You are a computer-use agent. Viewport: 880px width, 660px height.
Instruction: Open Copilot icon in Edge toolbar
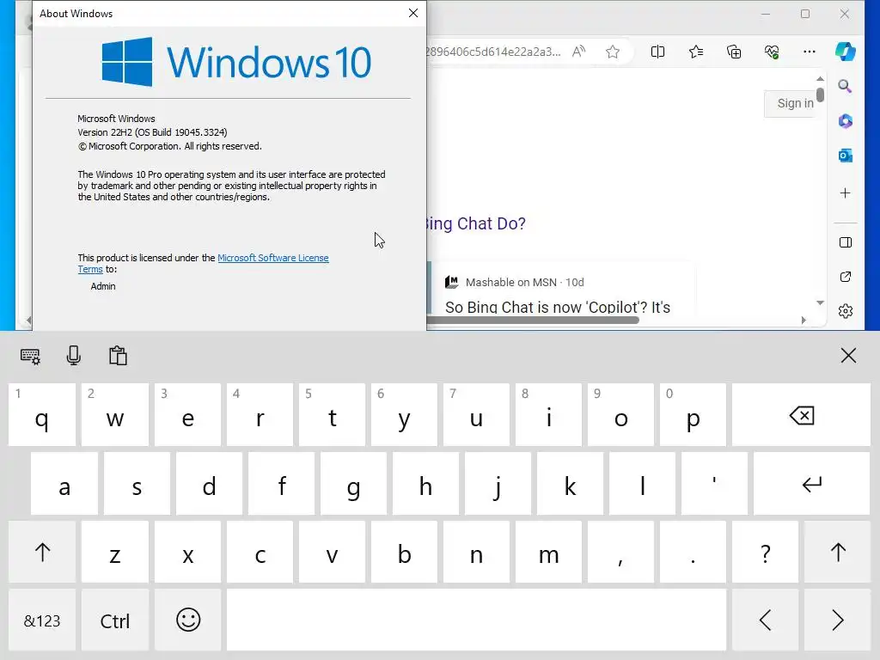[846, 52]
